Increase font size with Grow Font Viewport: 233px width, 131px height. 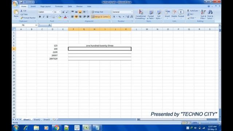pos(63,12)
